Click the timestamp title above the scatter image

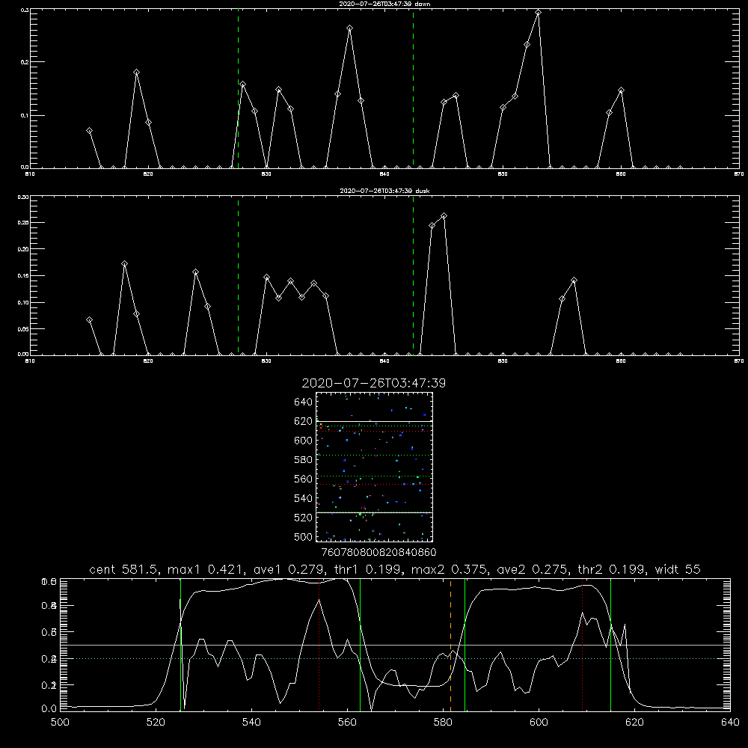tap(373, 383)
